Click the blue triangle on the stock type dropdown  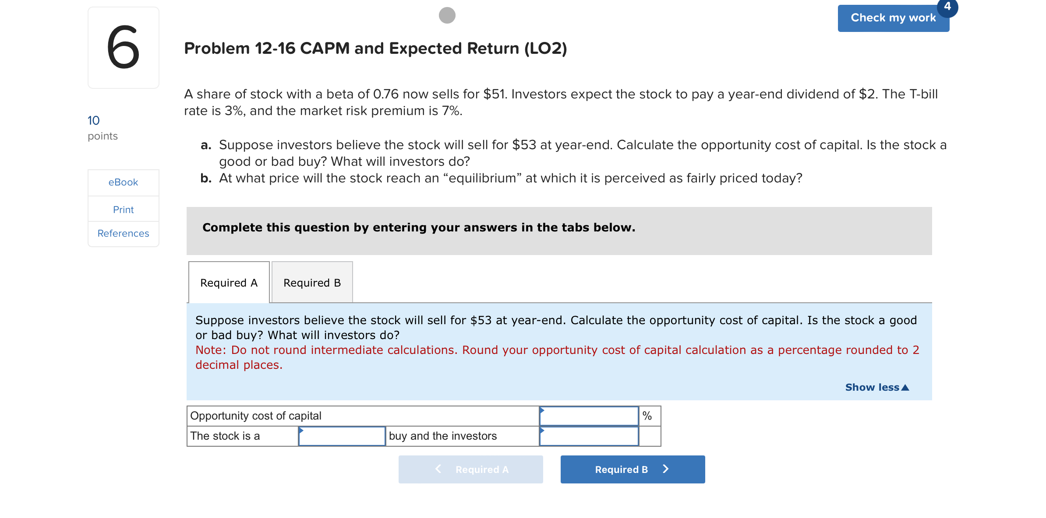click(301, 430)
